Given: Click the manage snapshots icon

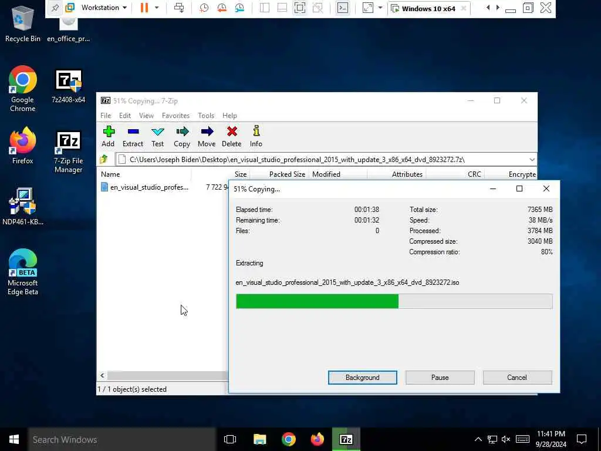Looking at the screenshot, I should (x=239, y=8).
